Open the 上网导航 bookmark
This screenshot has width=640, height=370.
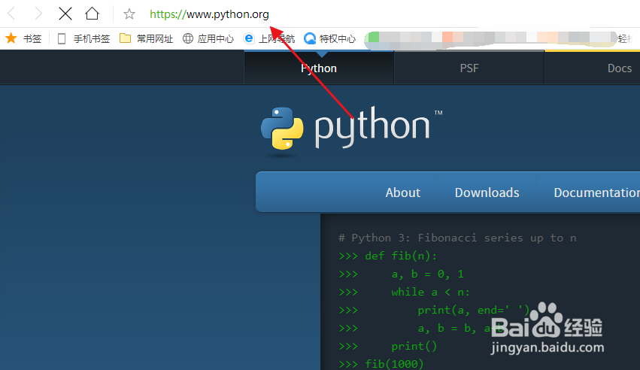pyautogui.click(x=269, y=39)
